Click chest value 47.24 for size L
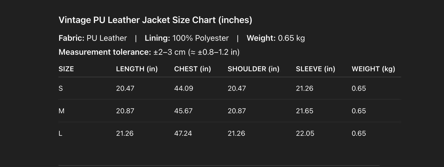 (x=183, y=133)
